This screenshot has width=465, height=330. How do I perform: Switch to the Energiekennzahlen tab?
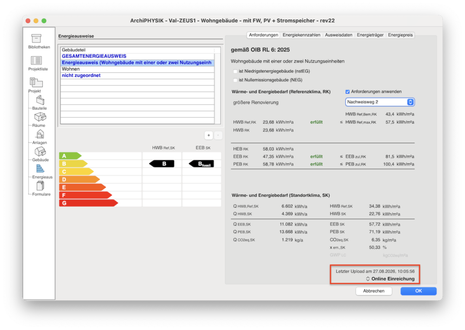point(302,35)
